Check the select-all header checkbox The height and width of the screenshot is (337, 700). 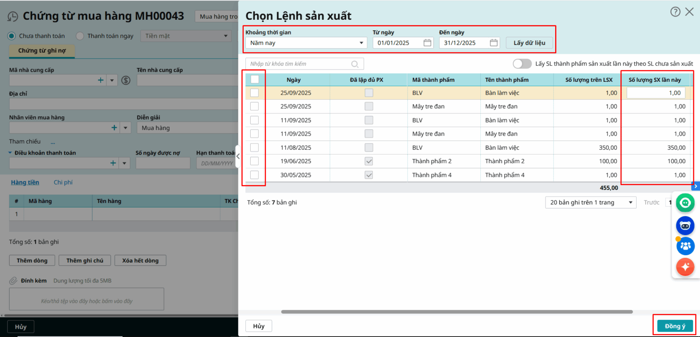255,80
